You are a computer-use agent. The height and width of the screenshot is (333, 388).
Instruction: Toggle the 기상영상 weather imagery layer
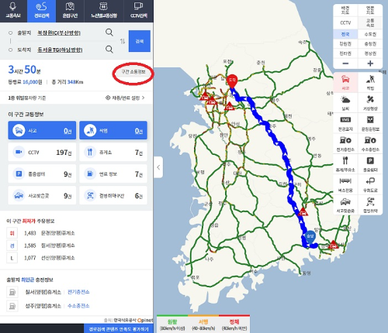tap(370, 102)
